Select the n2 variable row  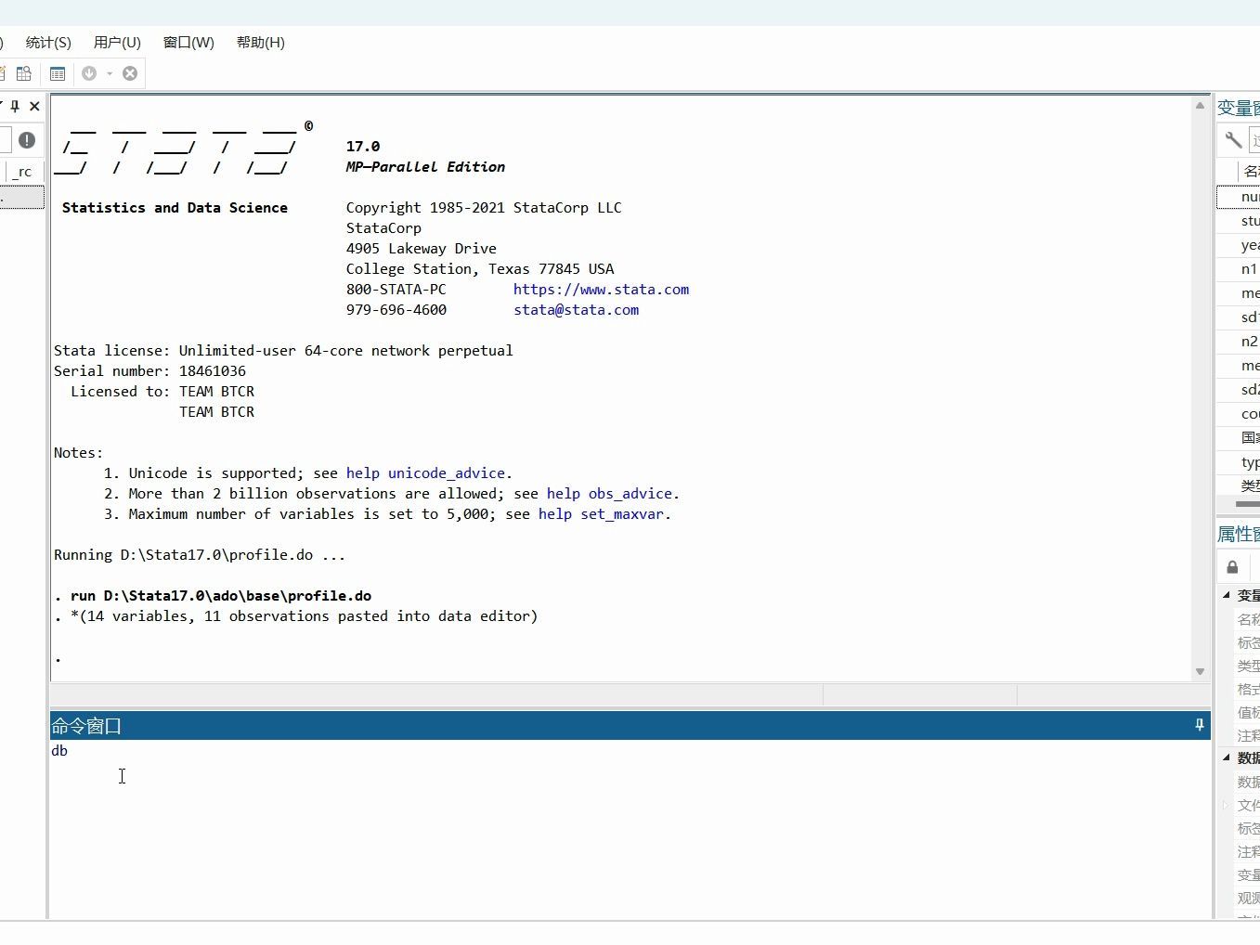1239,342
